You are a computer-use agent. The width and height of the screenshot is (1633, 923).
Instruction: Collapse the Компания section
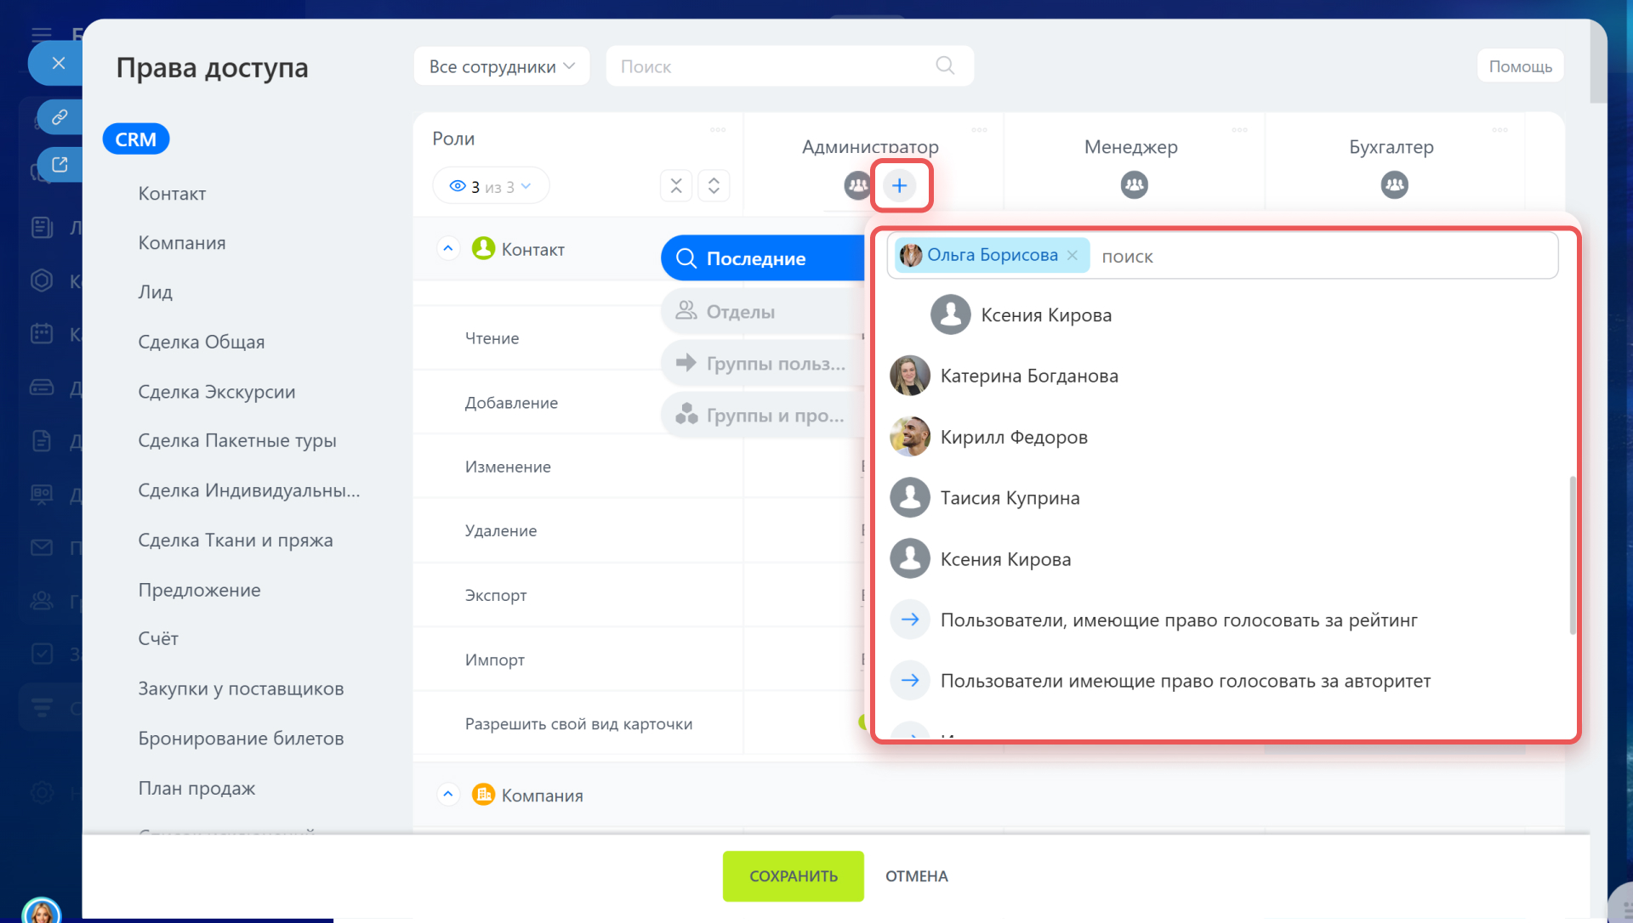click(448, 794)
